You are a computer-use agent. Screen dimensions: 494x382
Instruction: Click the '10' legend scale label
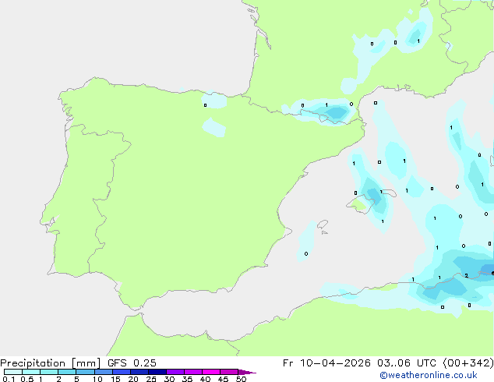point(97,379)
